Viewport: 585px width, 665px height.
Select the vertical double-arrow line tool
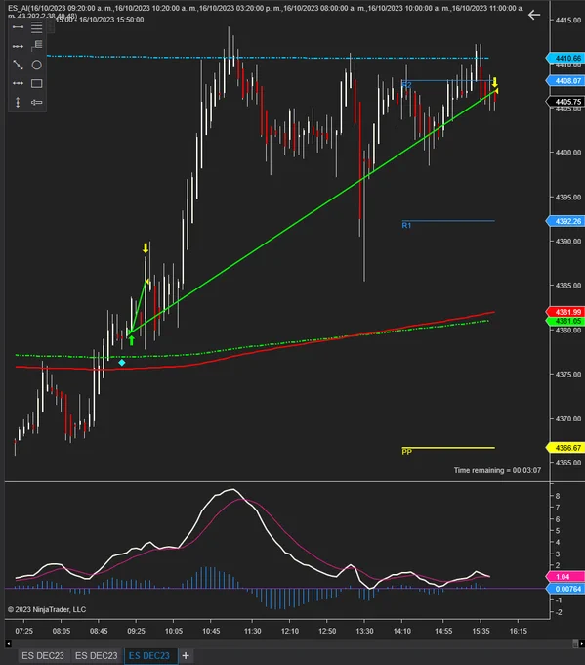[x=18, y=102]
